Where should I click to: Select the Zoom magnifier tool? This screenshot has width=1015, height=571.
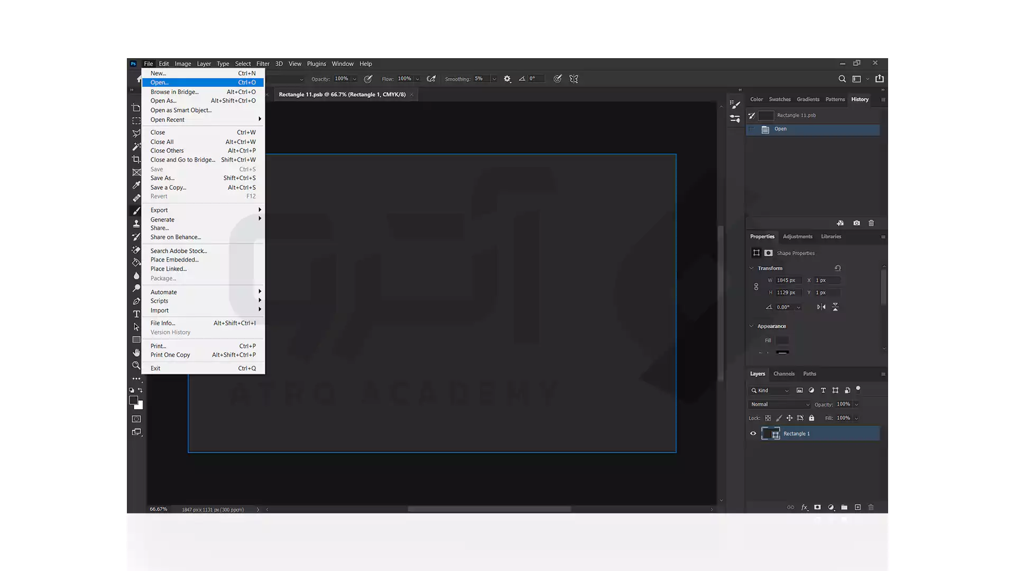pyautogui.click(x=136, y=365)
